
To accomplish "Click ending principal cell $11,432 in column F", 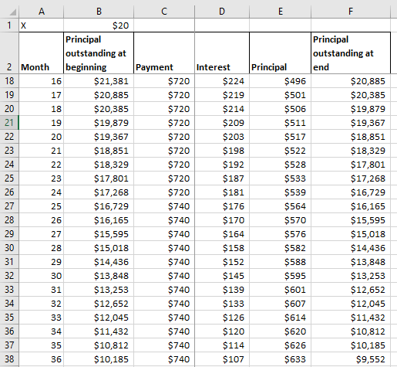I will [351, 318].
